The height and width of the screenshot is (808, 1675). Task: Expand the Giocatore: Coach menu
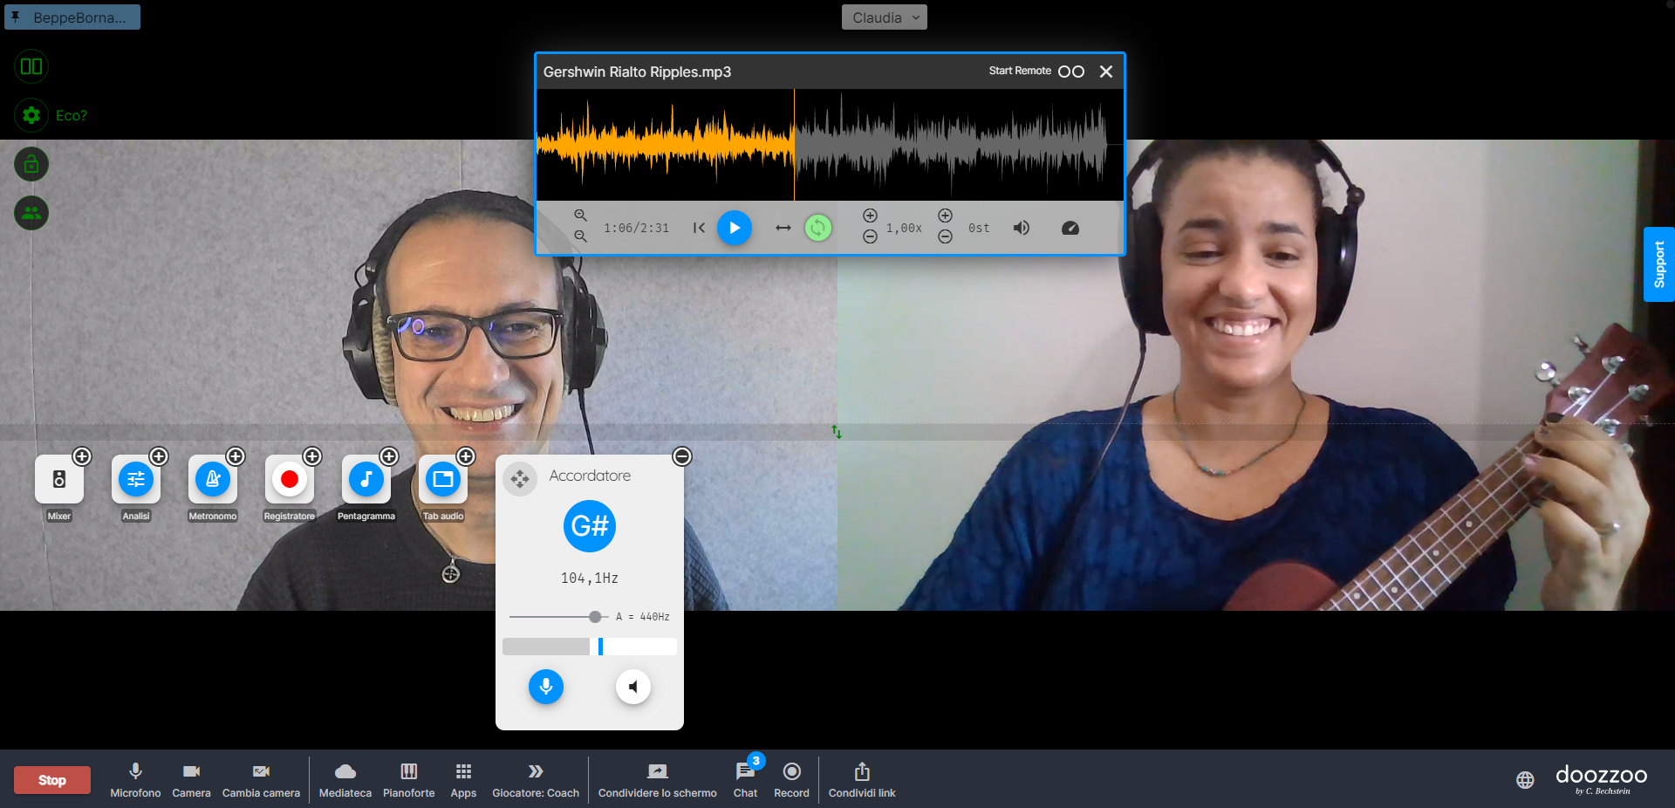pos(536,779)
